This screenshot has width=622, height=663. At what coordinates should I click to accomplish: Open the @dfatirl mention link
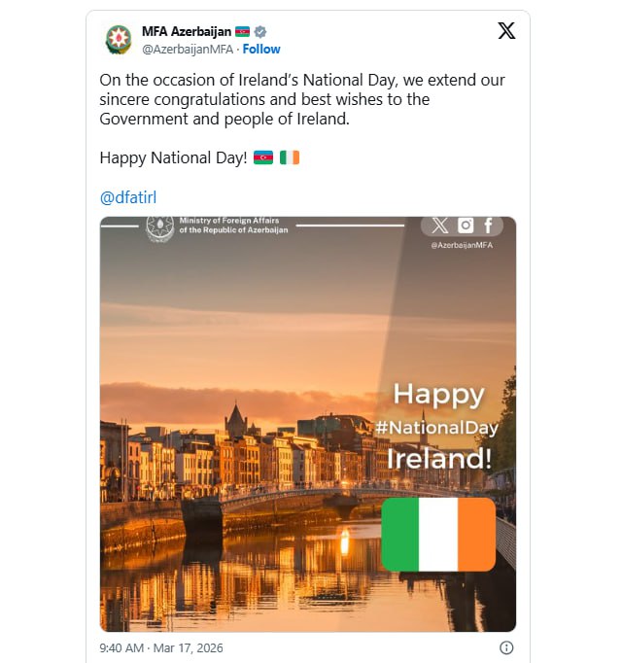[128, 197]
